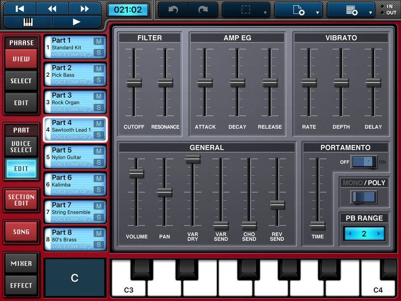Start playback with the play button
This screenshot has width=401, height=301.
click(x=77, y=22)
